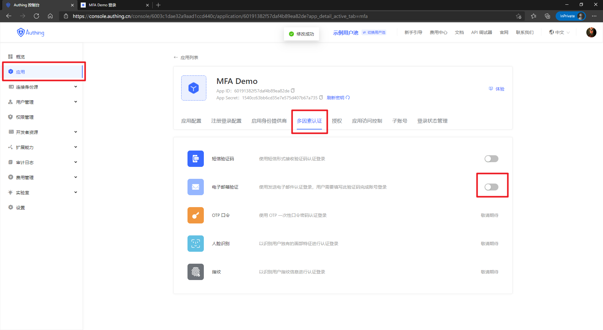
Task: Open 文档 in the header
Action: 459,32
